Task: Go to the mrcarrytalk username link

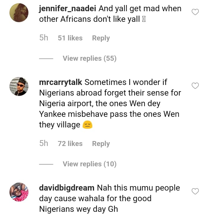Action: [61, 82]
